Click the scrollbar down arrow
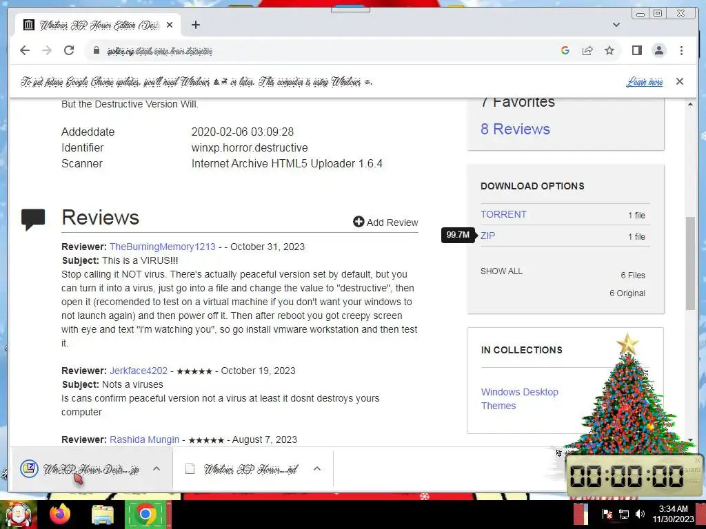Viewport: 706px width, 529px height. click(690, 440)
